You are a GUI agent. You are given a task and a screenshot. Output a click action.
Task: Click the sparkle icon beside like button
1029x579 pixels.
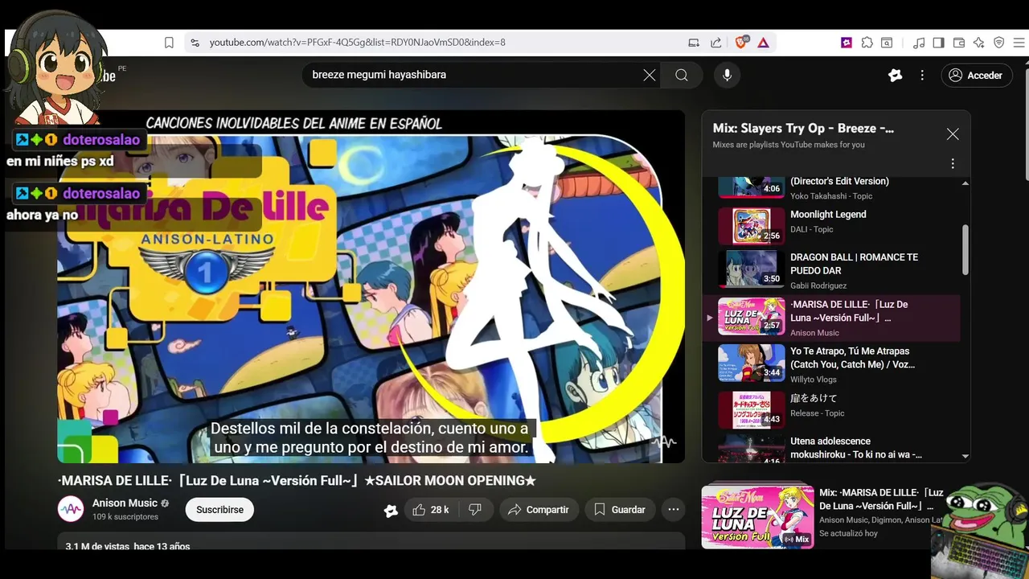tap(391, 510)
